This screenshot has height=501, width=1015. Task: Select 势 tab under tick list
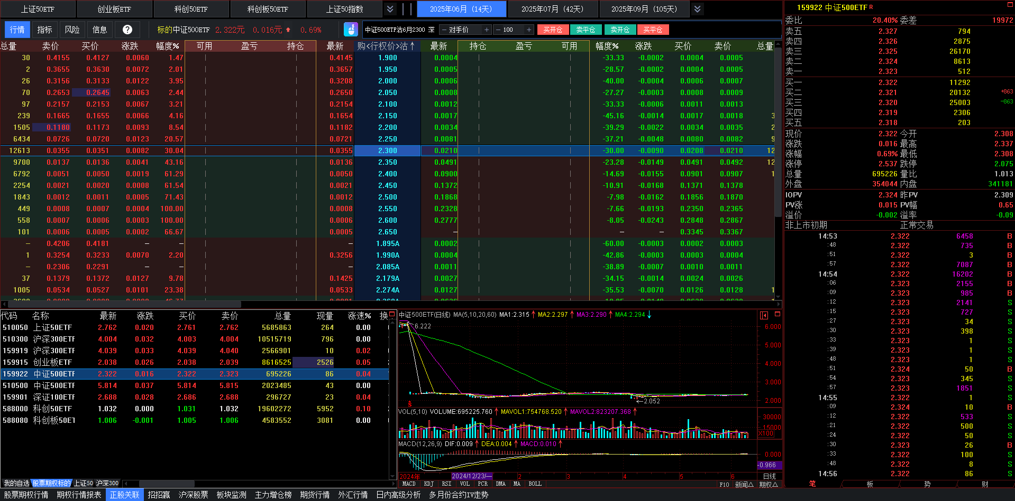click(927, 484)
